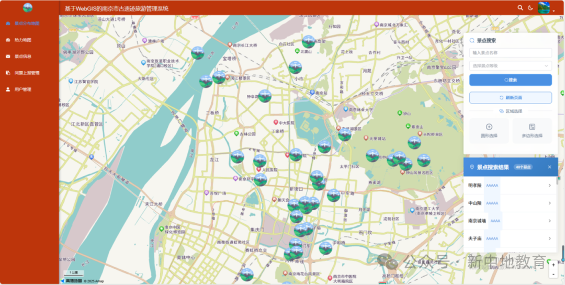Click the scenic marker beside 中和桥
Screen dimensions: 565x285
325,248
